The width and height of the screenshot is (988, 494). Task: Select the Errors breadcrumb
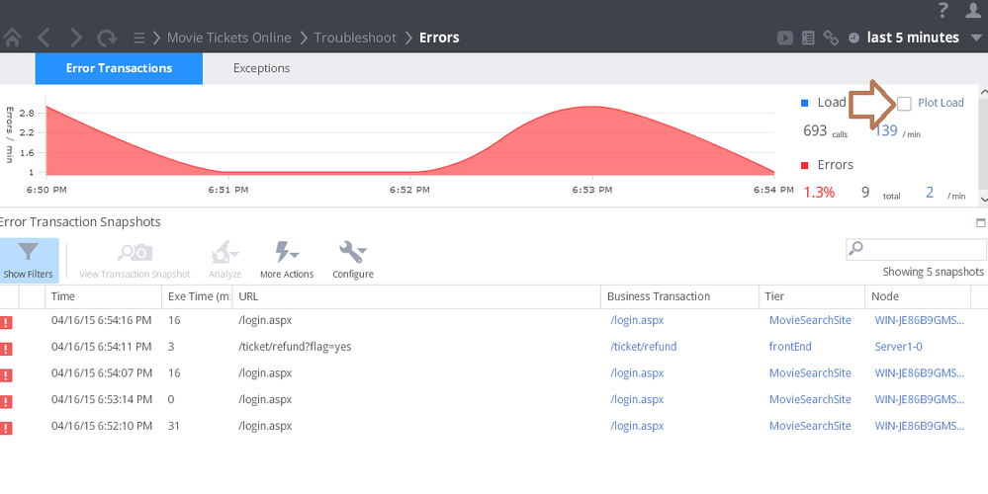[439, 38]
